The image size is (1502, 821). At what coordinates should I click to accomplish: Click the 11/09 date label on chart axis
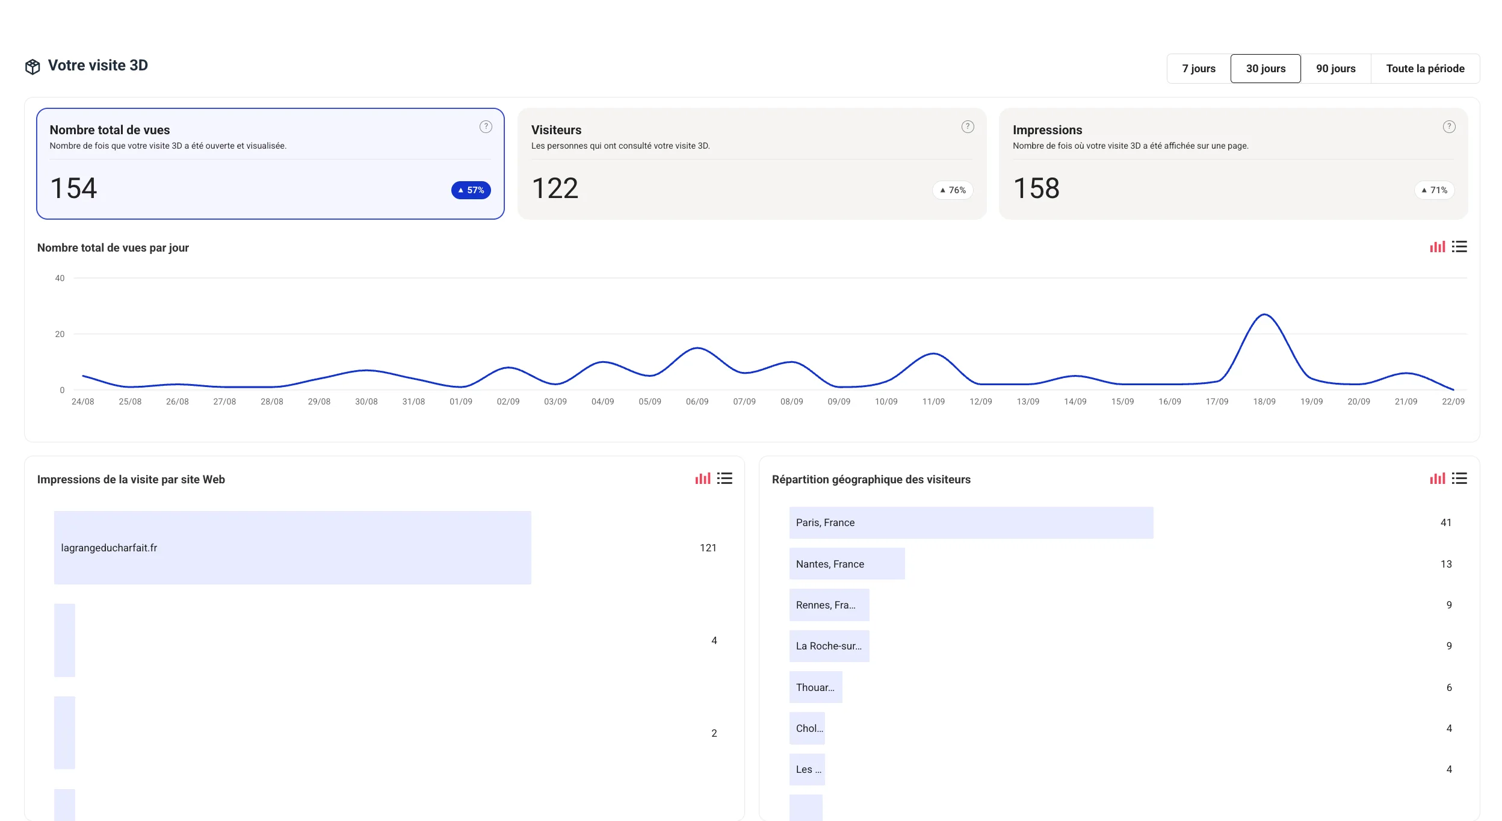point(933,401)
